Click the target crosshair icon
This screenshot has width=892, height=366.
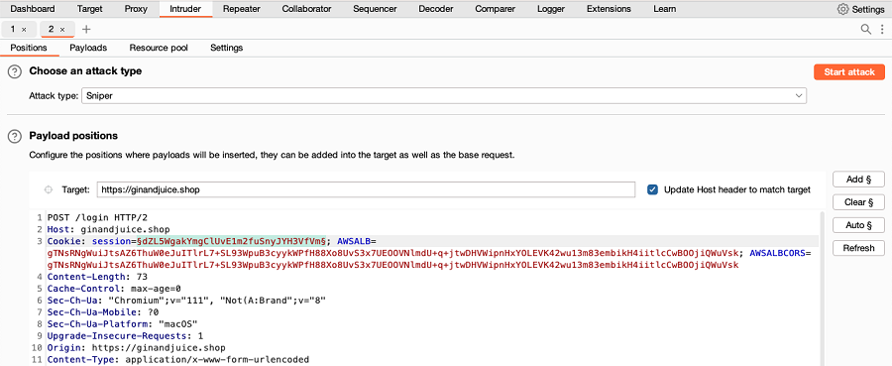pyautogui.click(x=49, y=189)
